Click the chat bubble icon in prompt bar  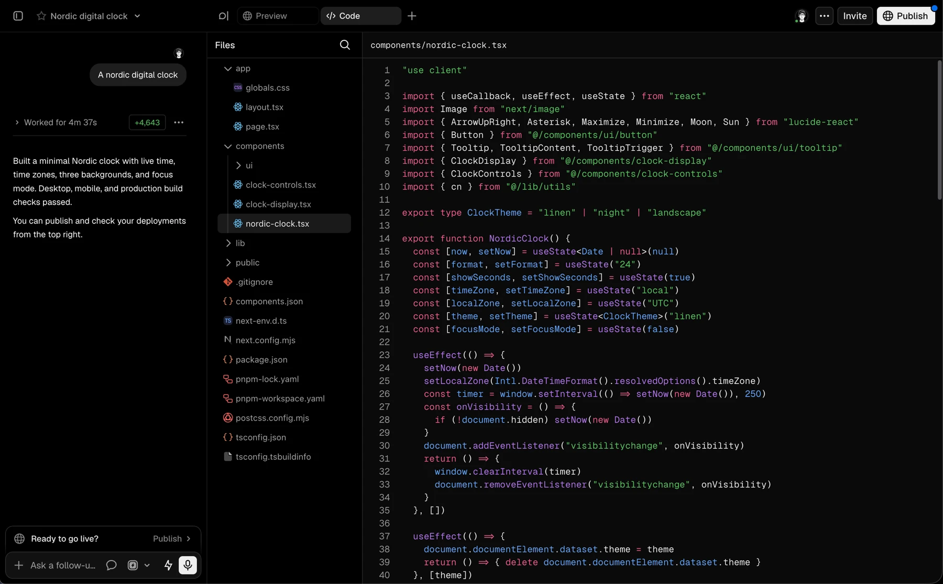coord(111,565)
